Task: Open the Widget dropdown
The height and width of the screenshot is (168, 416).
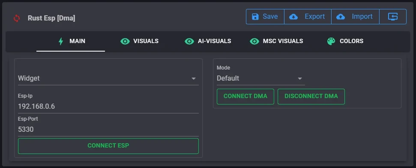Action: [x=108, y=78]
